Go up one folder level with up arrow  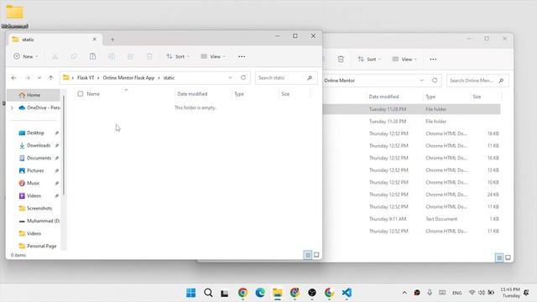(50, 78)
